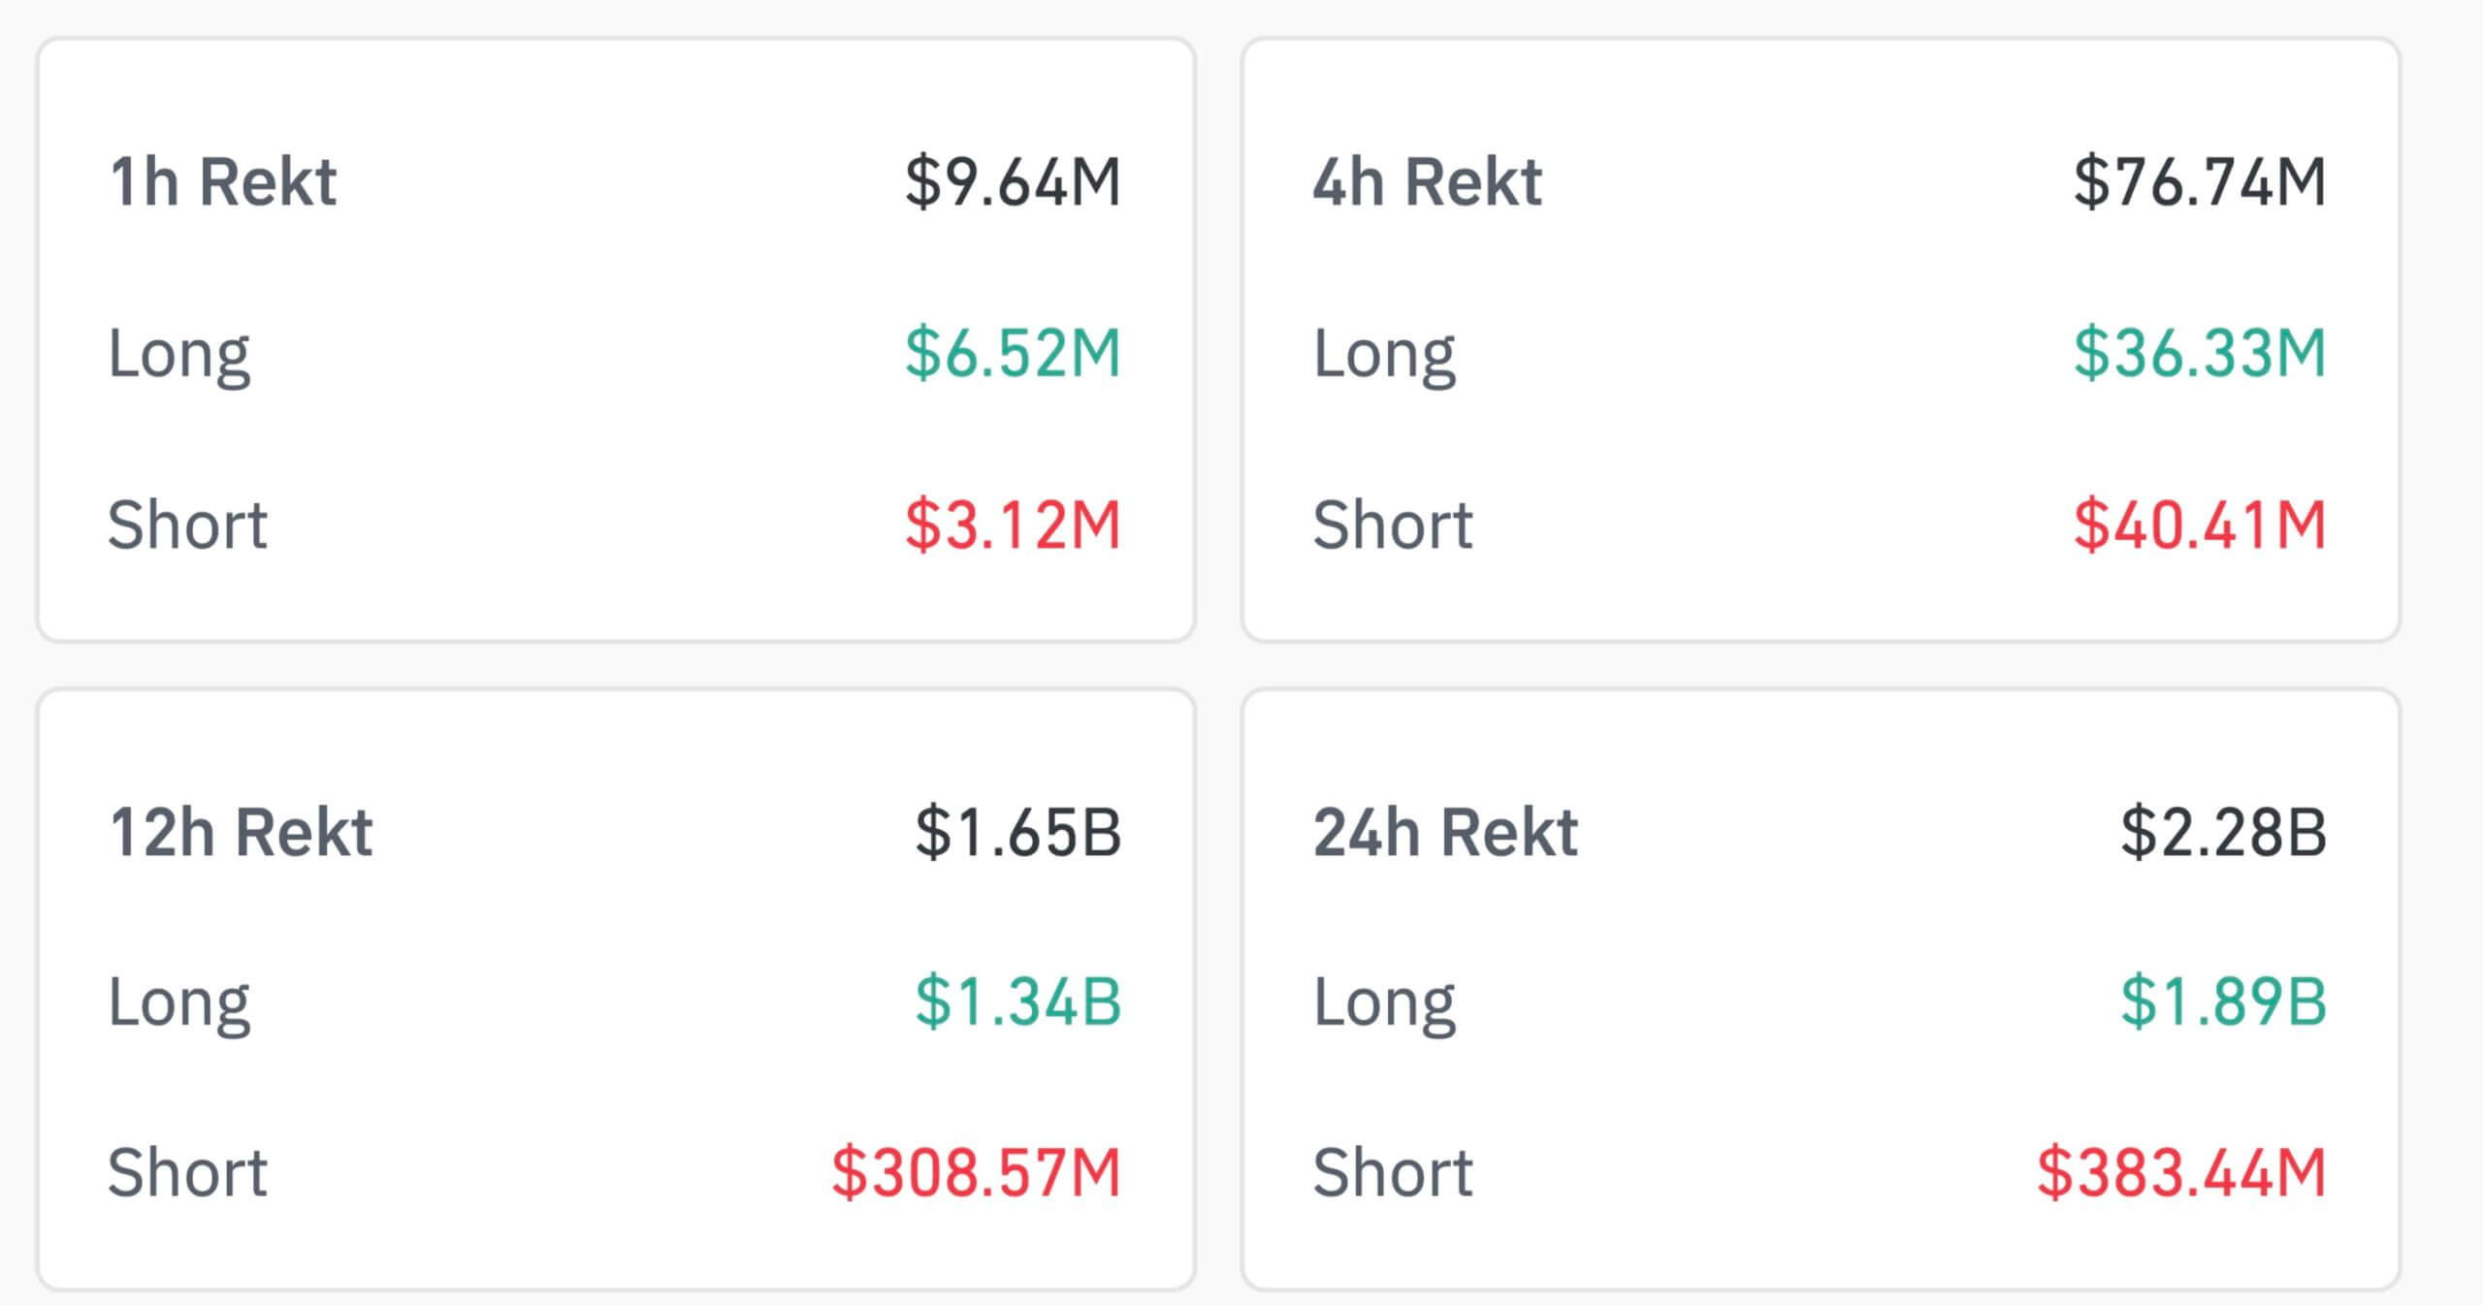Select the Short label in 4h Rekt card
The height and width of the screenshot is (1305, 2483).
tap(1393, 525)
